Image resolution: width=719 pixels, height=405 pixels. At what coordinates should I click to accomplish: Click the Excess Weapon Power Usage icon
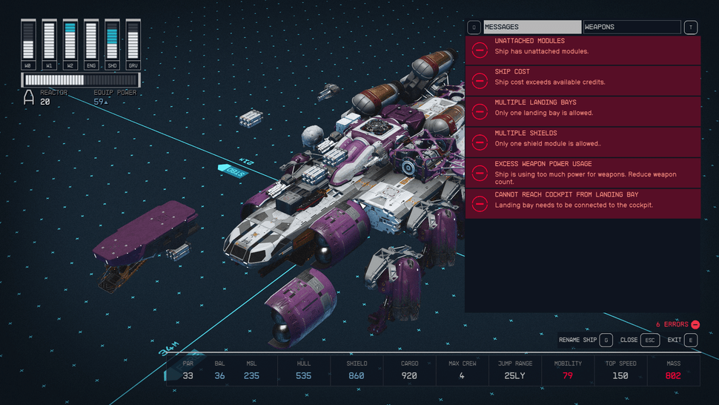(480, 173)
